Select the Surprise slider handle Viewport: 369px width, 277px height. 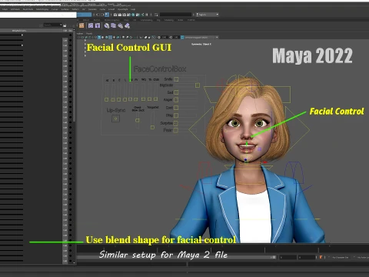pyautogui.click(x=176, y=123)
